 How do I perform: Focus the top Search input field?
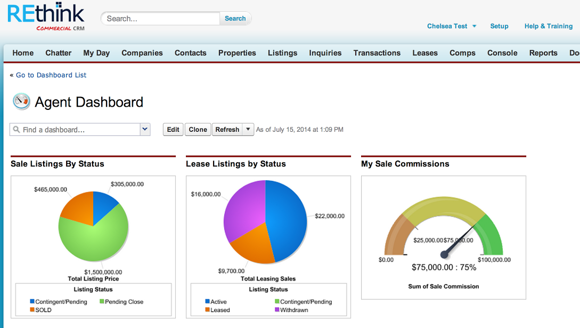(160, 19)
